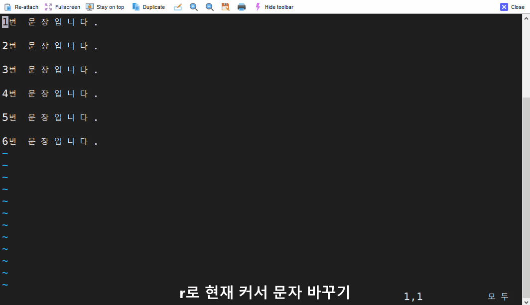This screenshot has height=305, width=530.
Task: Click the highlighted cursor on character 1
Action: tap(5, 22)
